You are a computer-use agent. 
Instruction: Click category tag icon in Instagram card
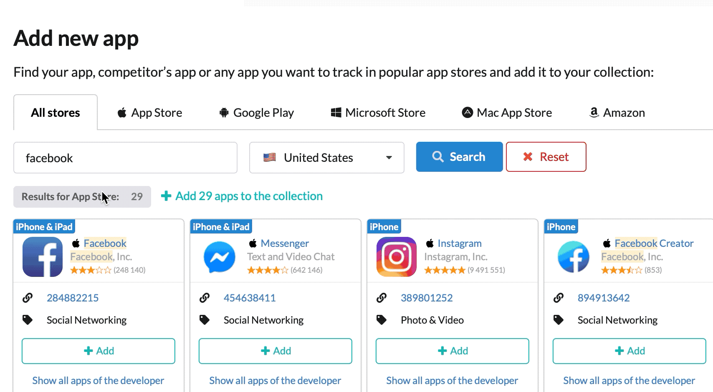point(382,320)
